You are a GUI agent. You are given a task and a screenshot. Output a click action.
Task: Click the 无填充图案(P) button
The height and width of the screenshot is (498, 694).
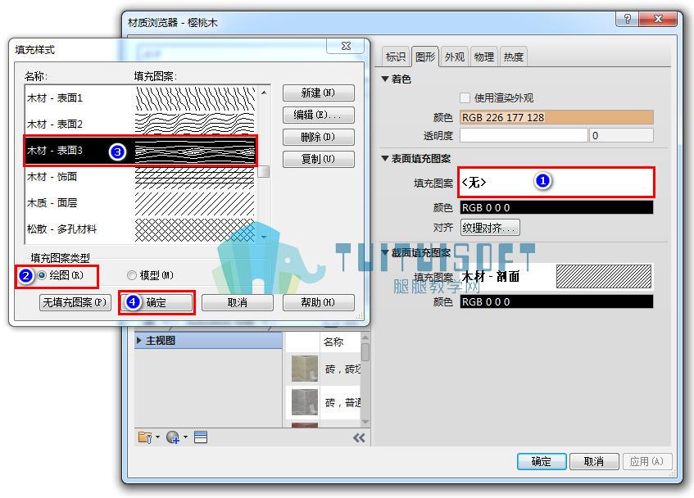[x=75, y=302]
